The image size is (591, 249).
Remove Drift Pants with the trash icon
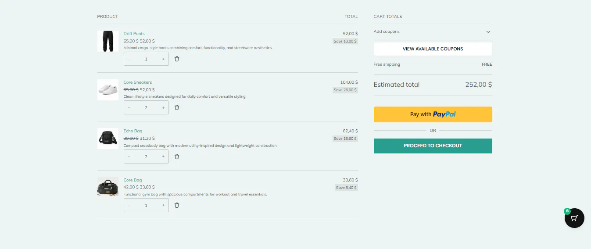177,59
